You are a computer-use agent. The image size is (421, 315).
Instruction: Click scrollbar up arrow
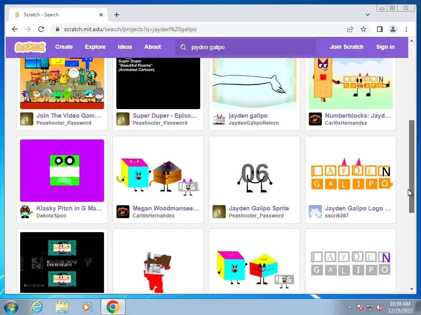pos(412,41)
